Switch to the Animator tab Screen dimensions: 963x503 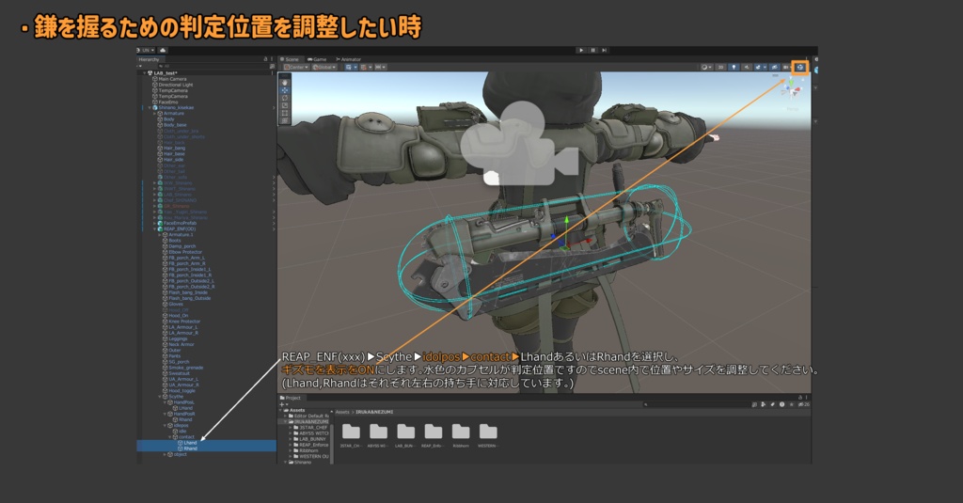348,59
